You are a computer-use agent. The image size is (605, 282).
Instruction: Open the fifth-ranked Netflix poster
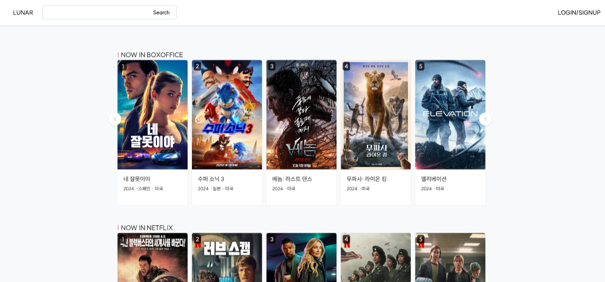pos(450,257)
